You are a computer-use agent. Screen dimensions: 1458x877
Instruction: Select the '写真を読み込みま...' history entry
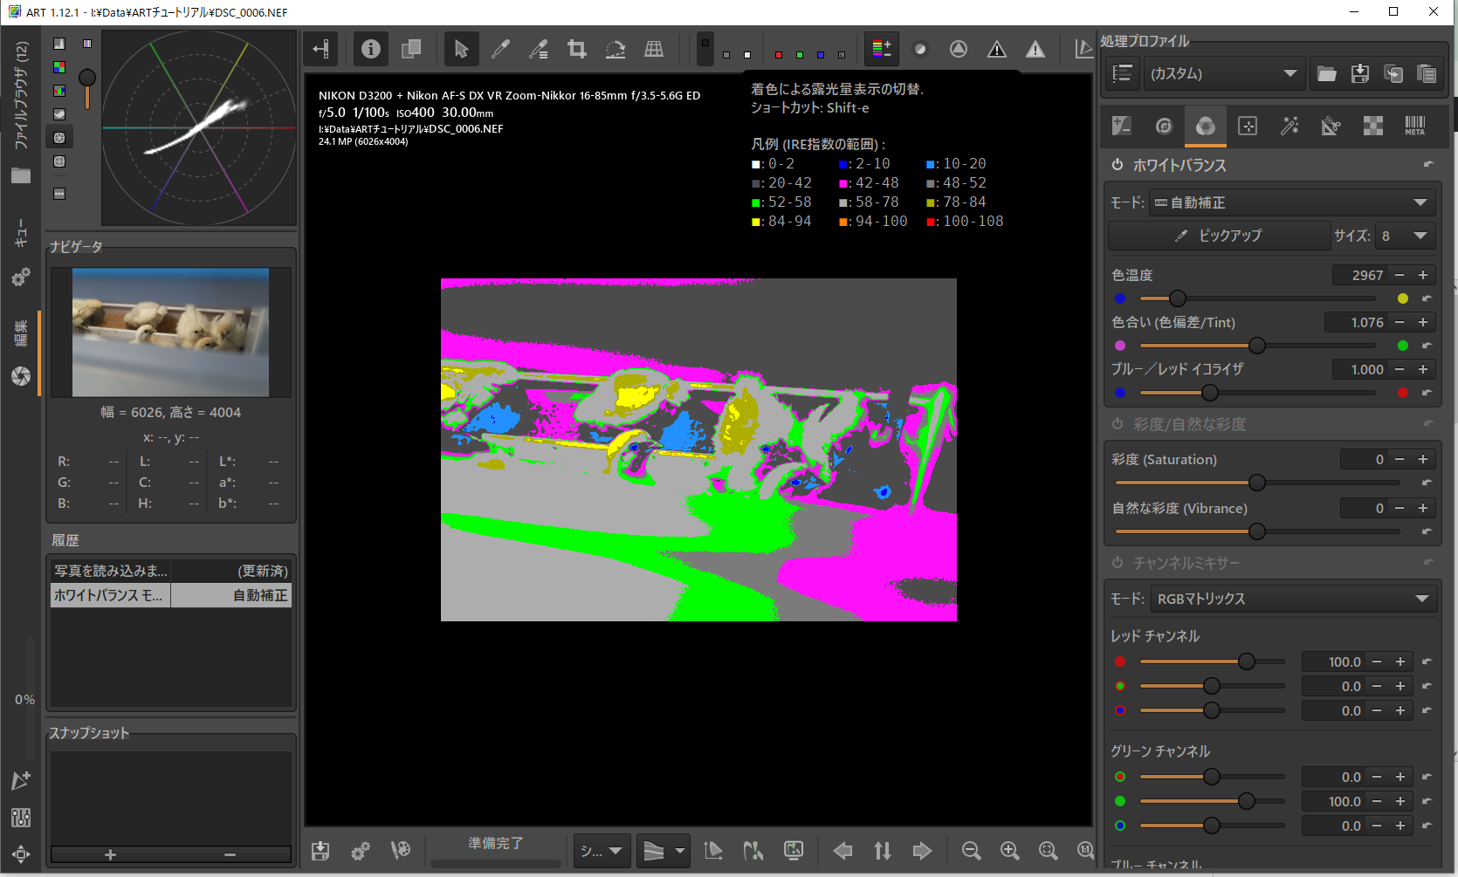(171, 571)
